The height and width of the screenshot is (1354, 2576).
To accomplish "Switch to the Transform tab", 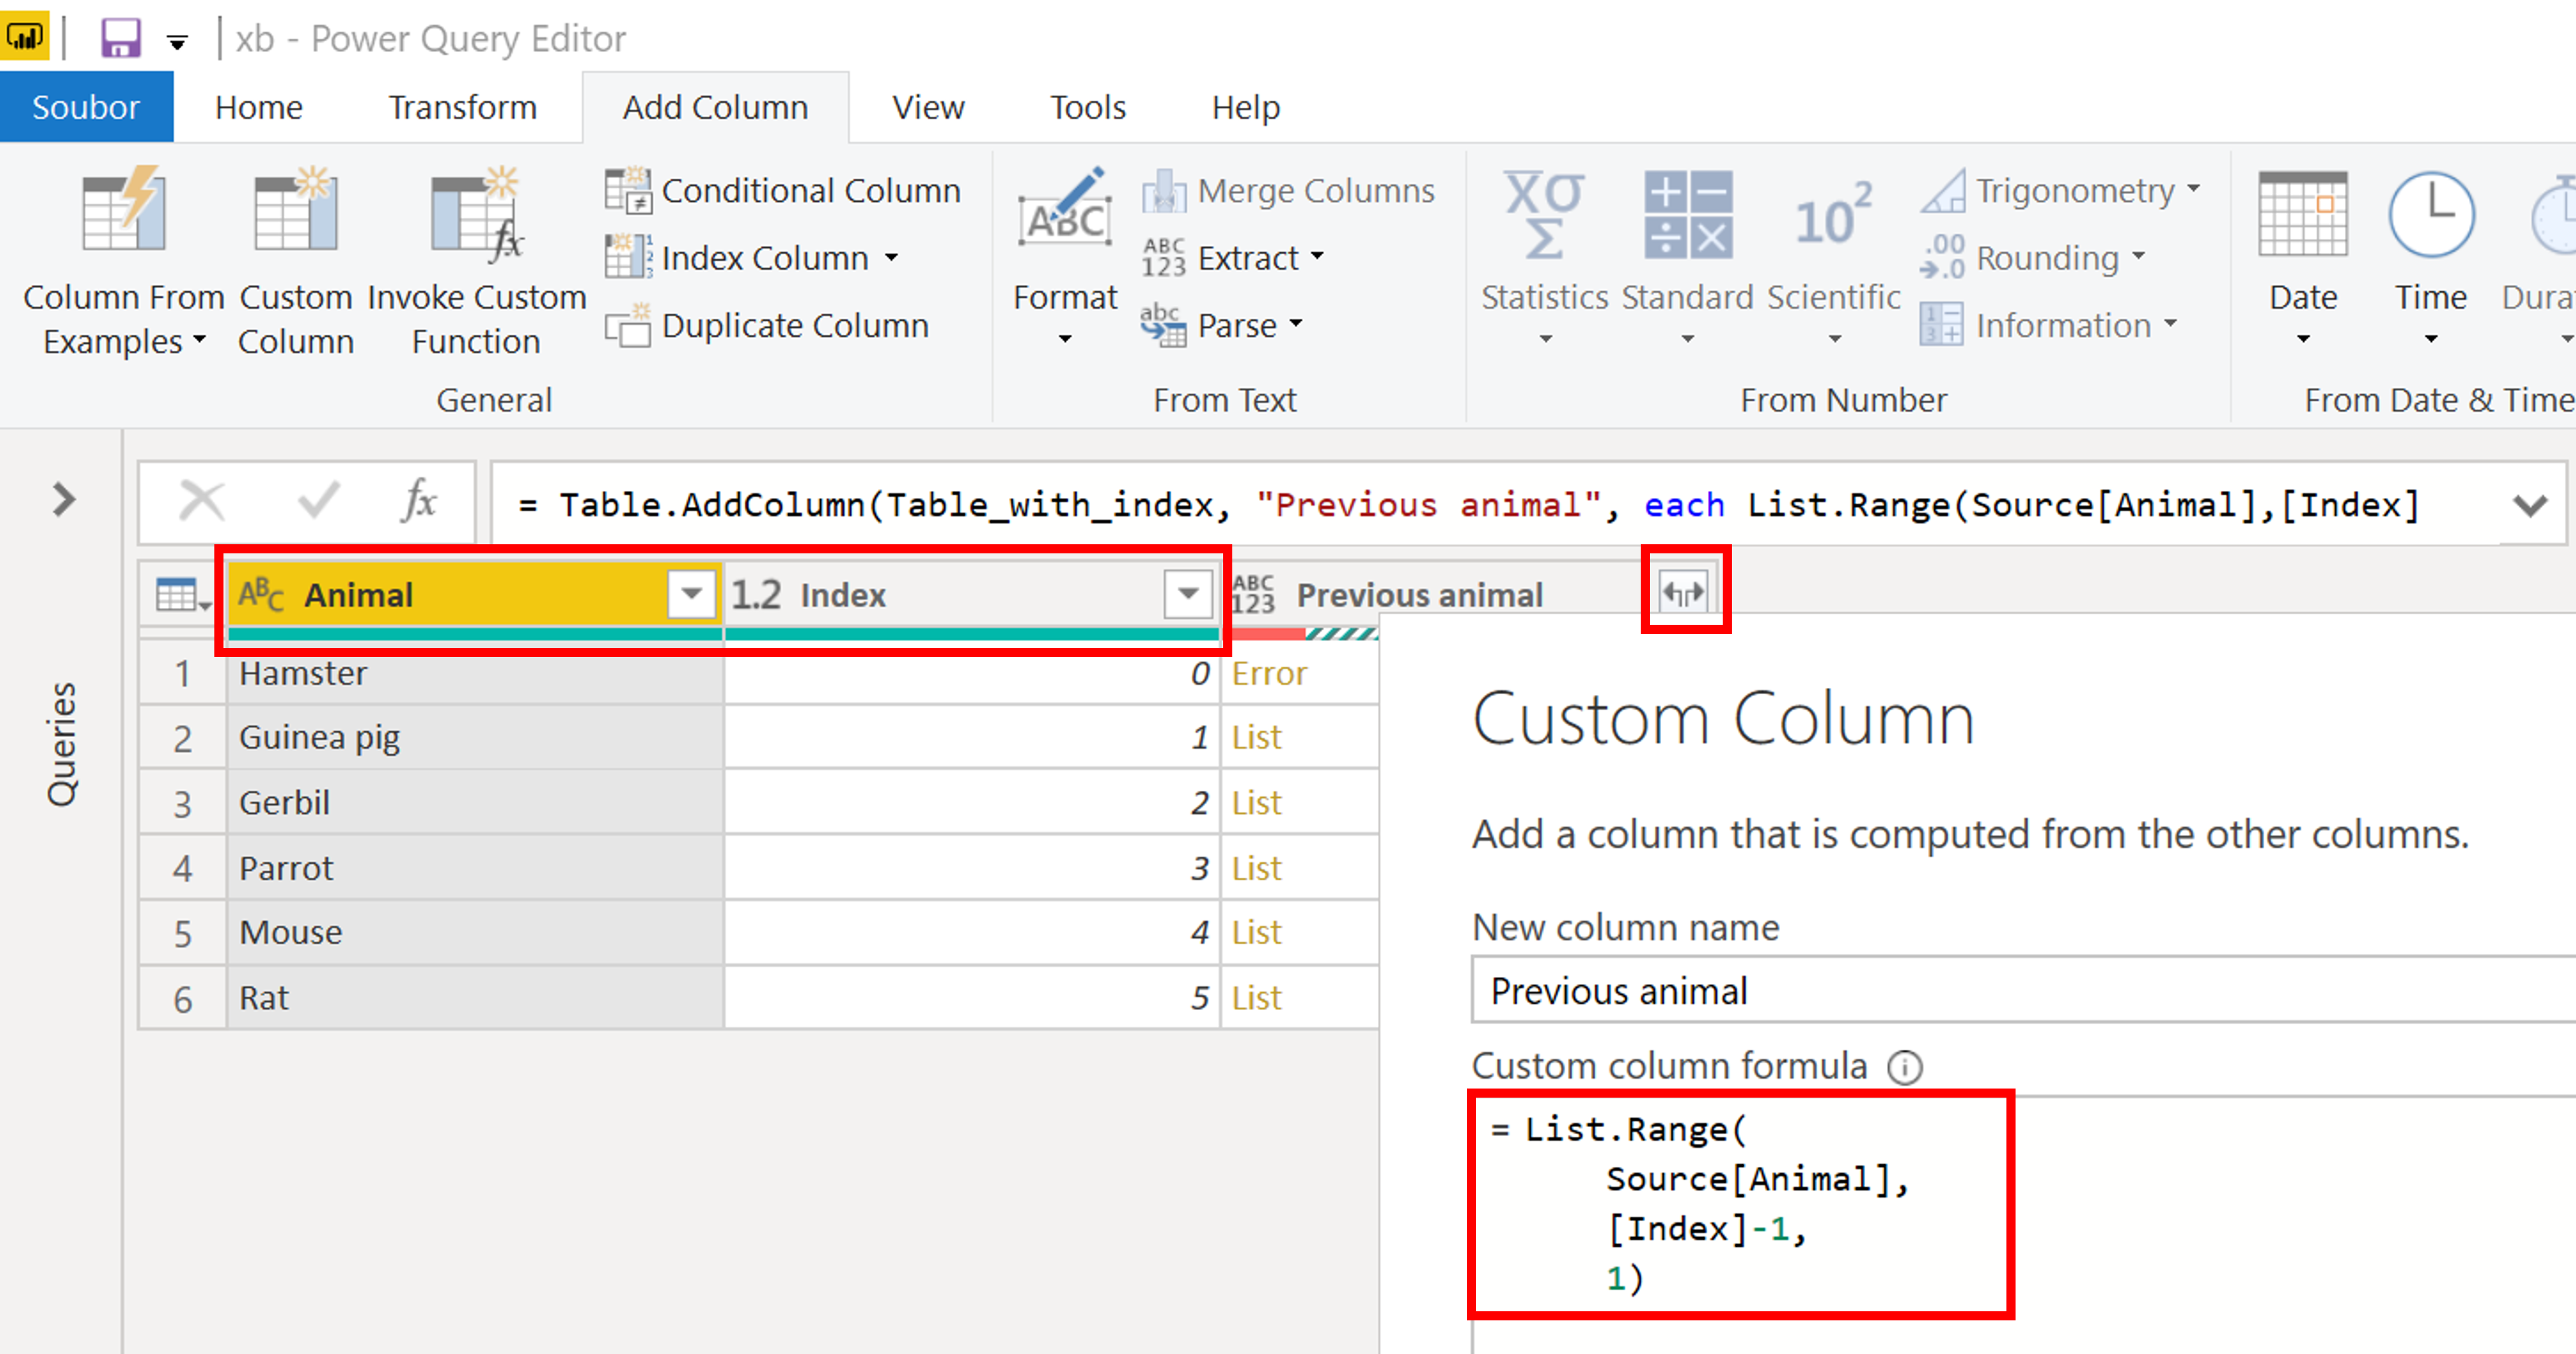I will tap(462, 107).
